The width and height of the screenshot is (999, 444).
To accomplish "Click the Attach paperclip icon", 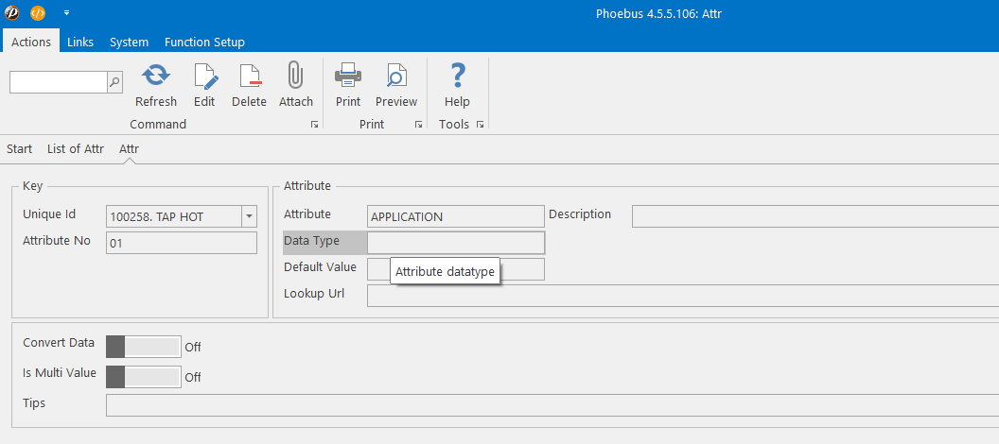I will [295, 76].
